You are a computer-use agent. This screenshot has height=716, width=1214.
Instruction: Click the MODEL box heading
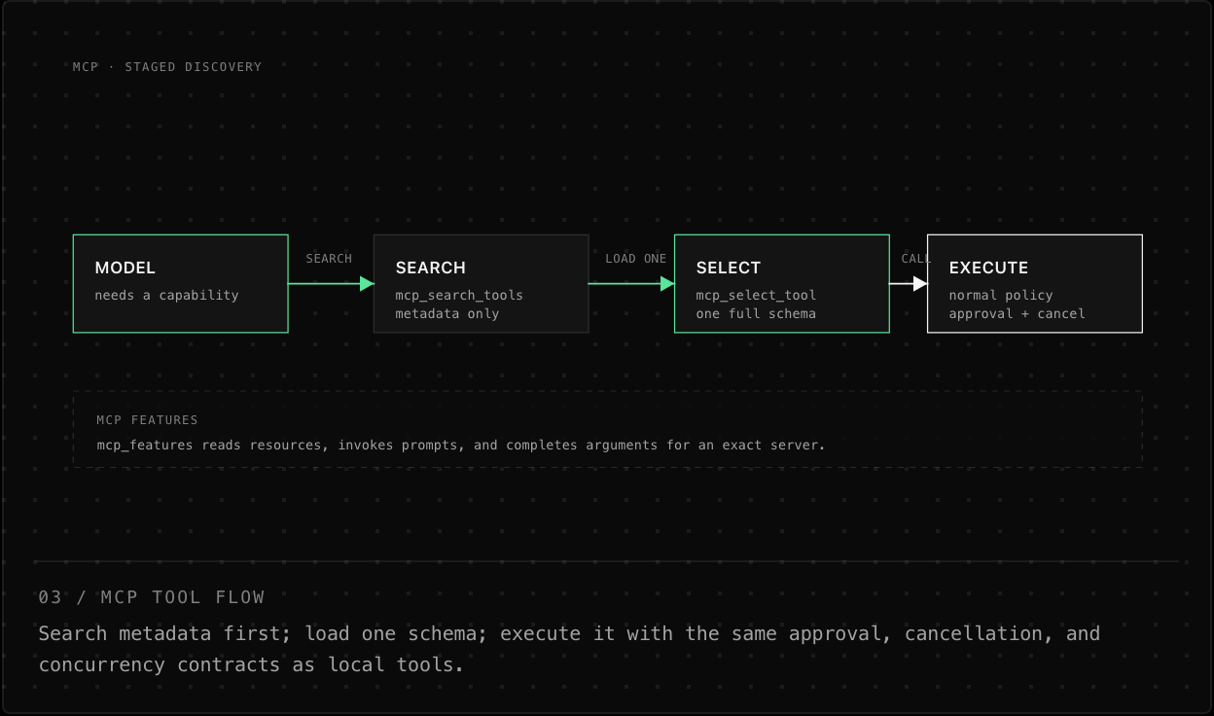[x=125, y=268]
